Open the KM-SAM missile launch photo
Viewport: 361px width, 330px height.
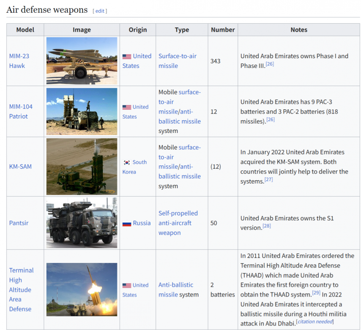click(x=82, y=166)
